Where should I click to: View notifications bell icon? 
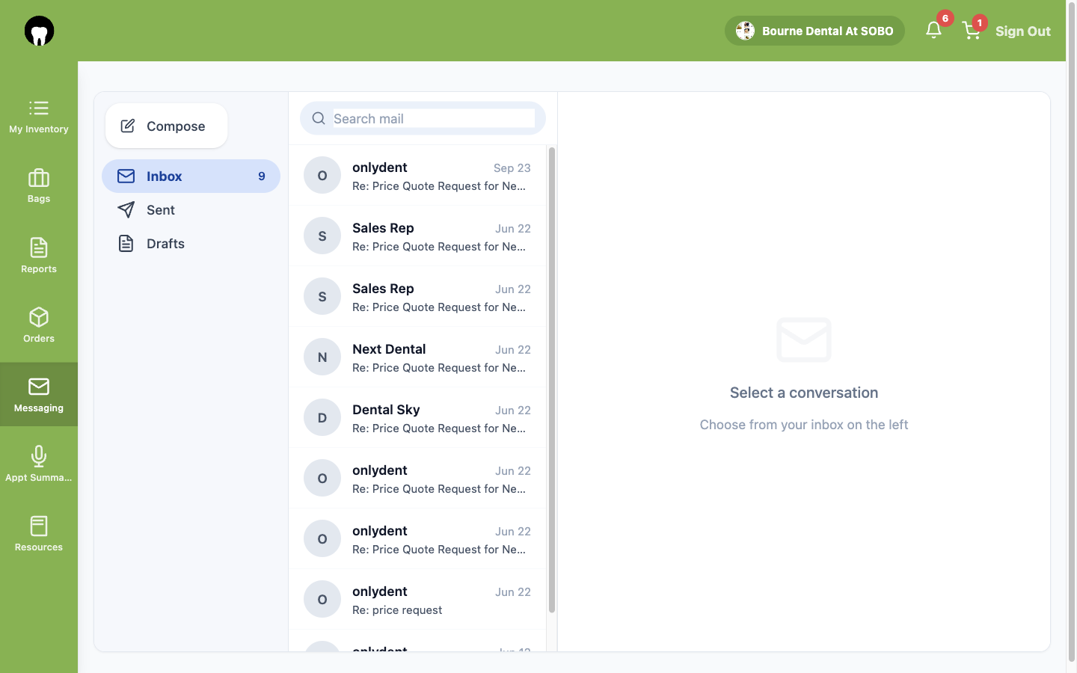point(933,30)
